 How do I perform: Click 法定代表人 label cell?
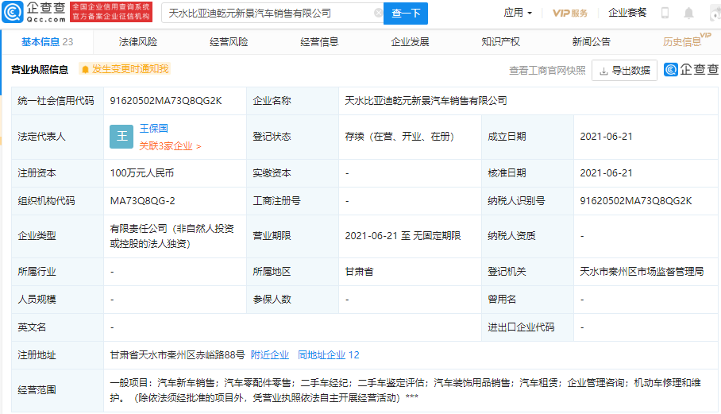[x=57, y=137]
